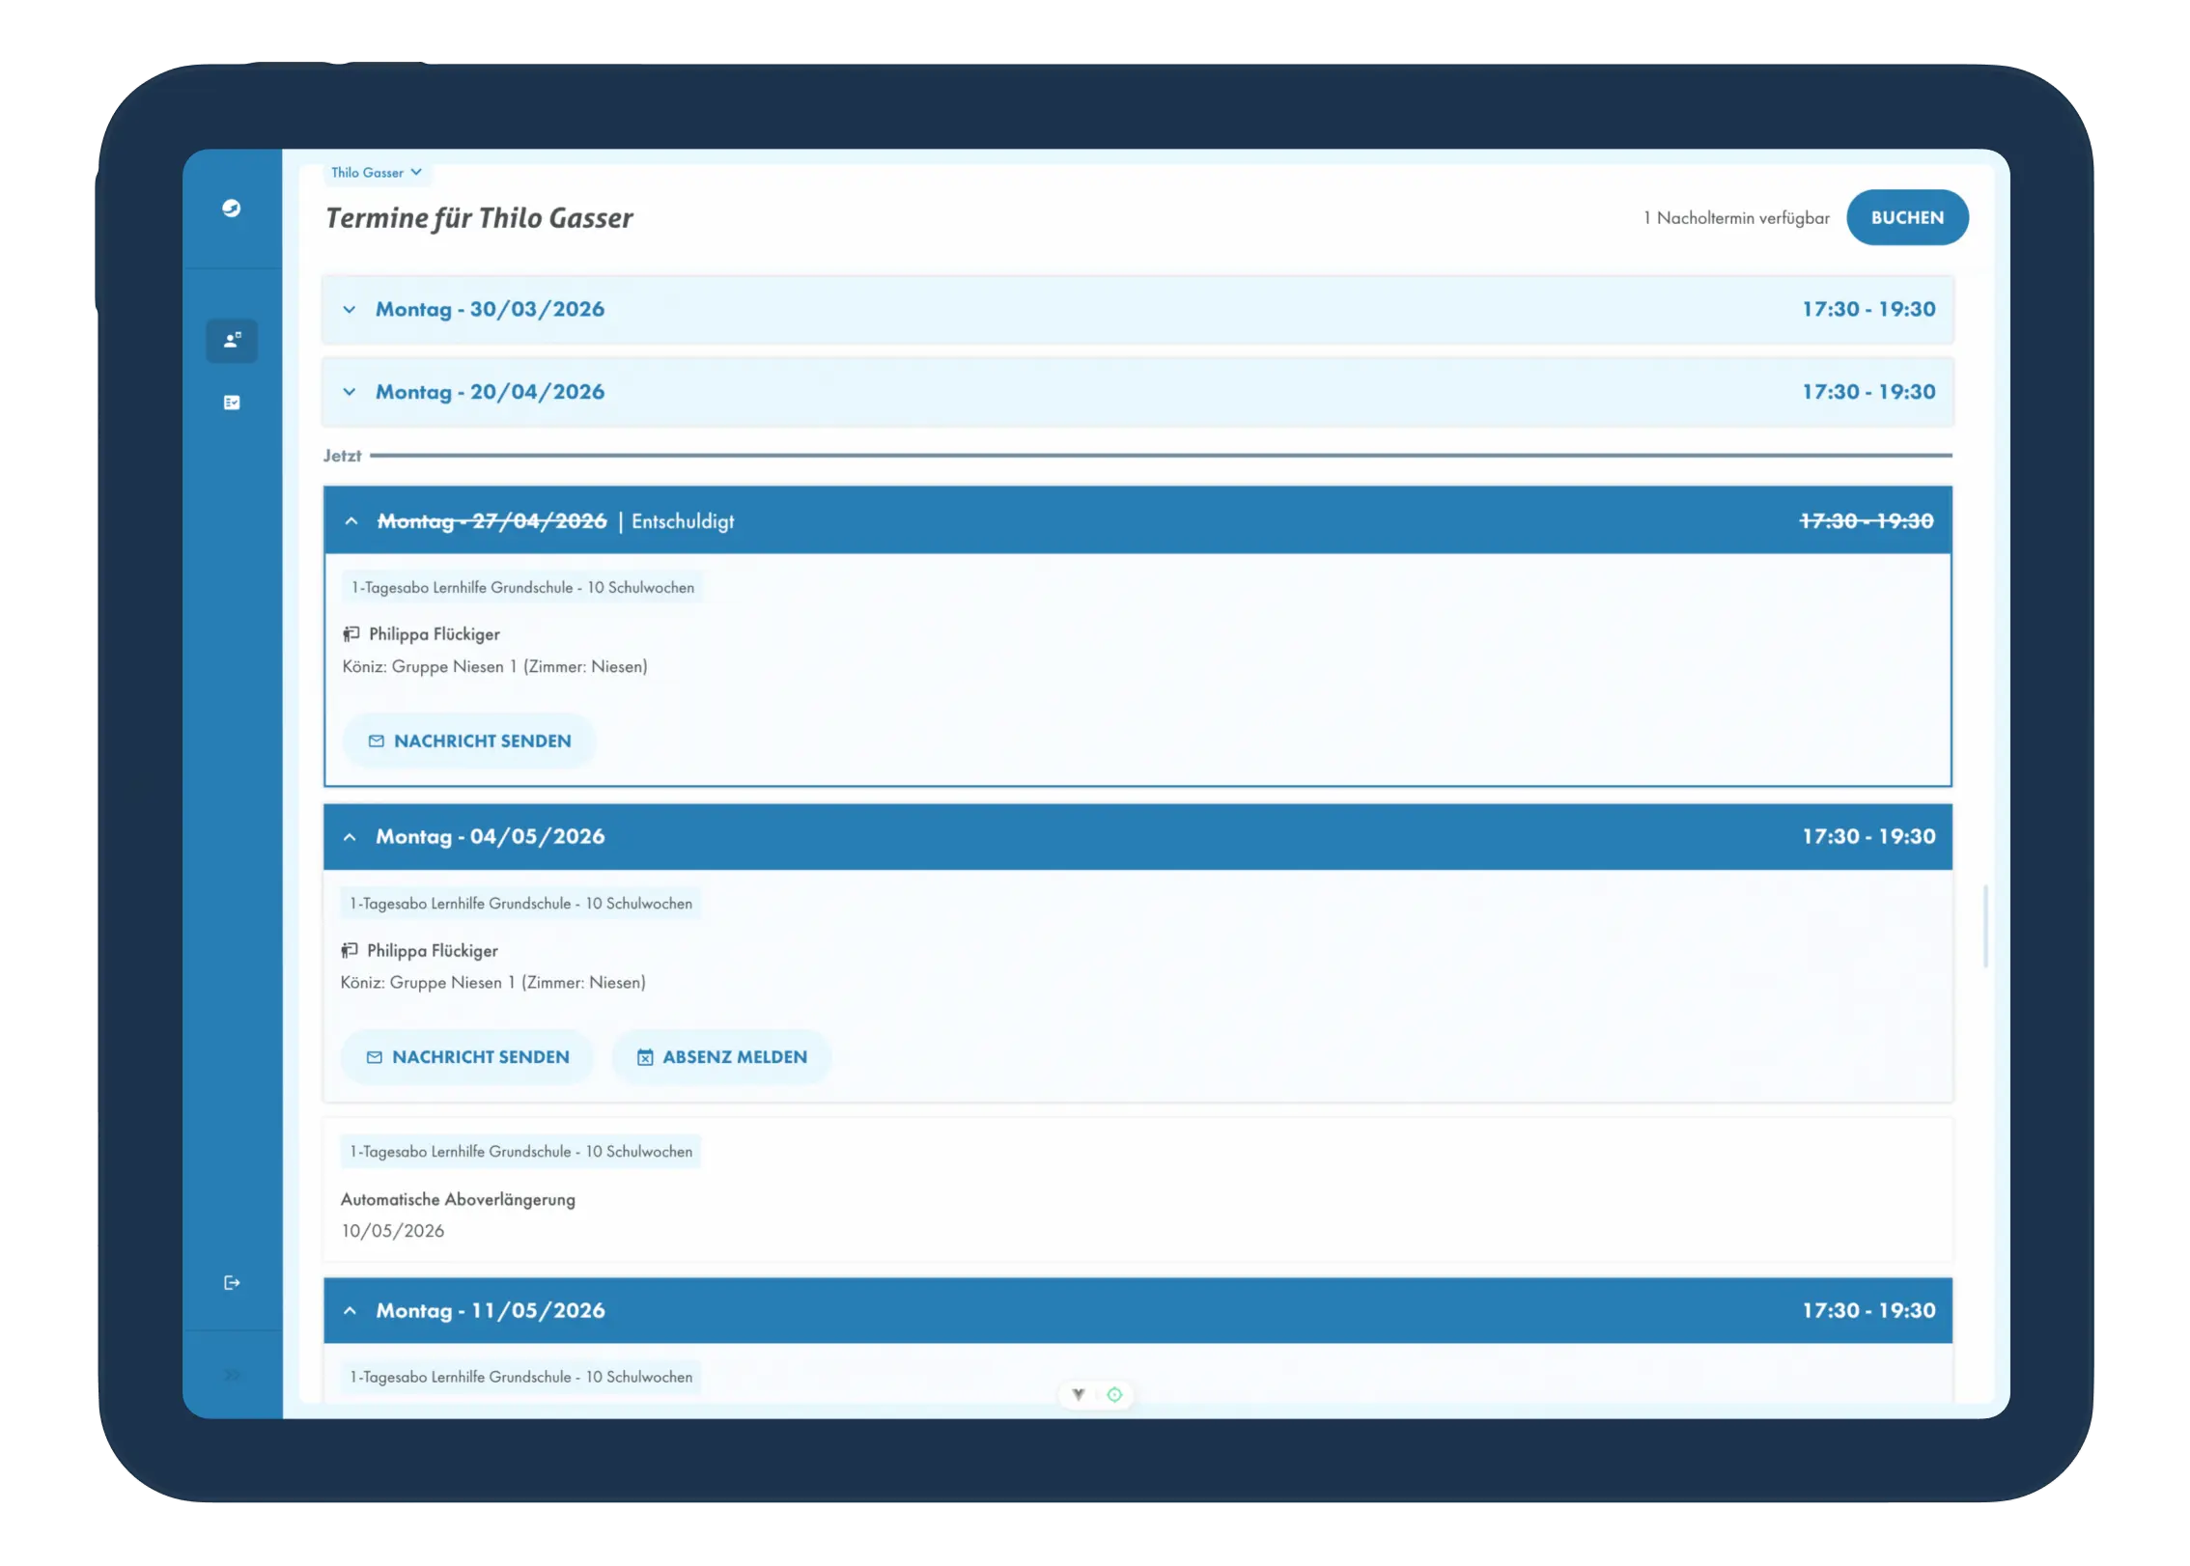
Task: Open the student appointments sidebar icon
Action: [x=232, y=340]
